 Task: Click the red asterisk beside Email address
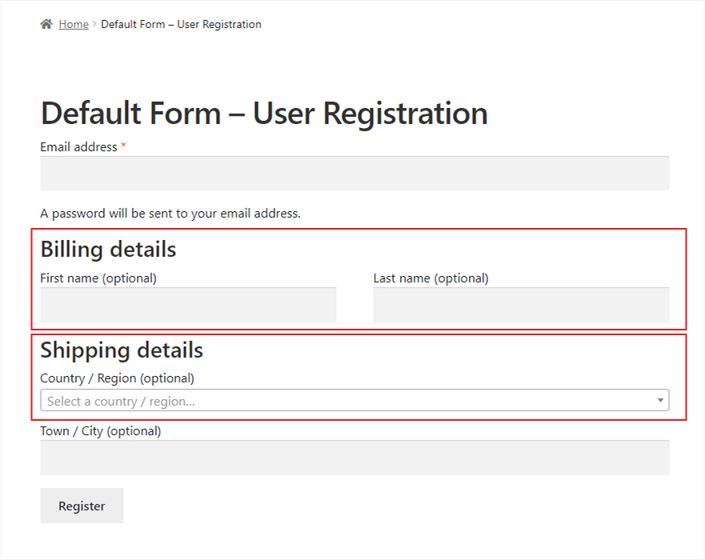126,146
